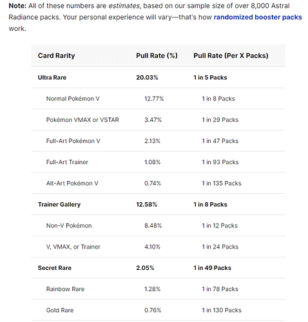
Task: Select the Normal Pokémon V row
Action: 158,99
